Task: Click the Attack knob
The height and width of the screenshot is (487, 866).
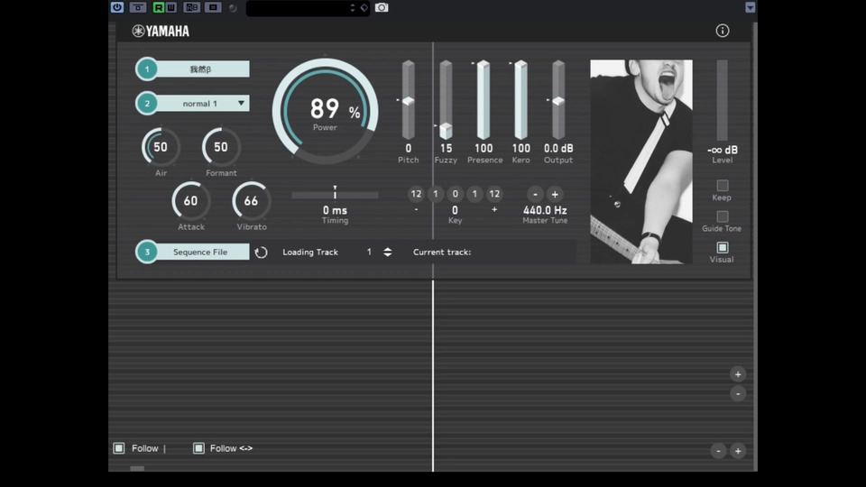Action: click(190, 200)
